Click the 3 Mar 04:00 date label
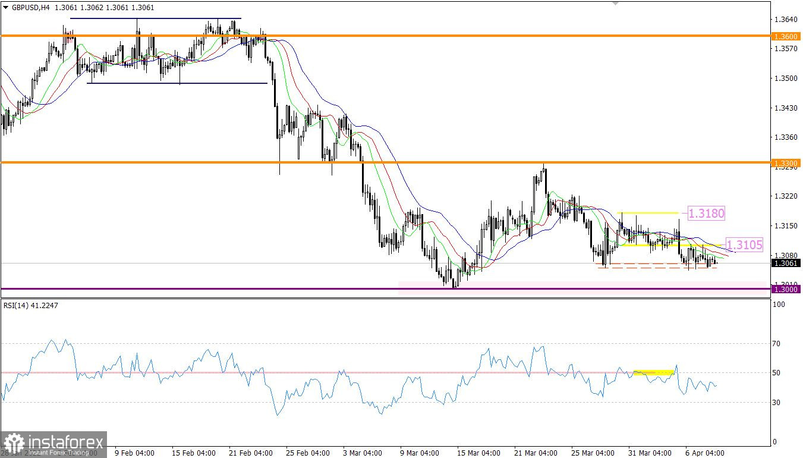The height and width of the screenshot is (458, 803). point(363,453)
